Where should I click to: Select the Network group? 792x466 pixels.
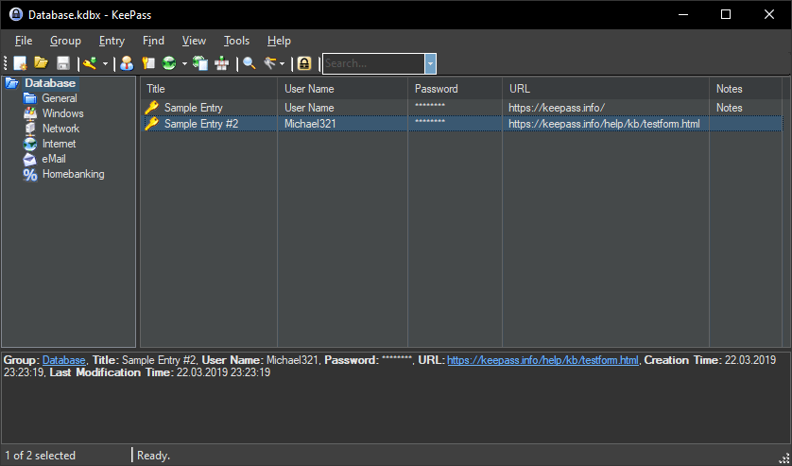(x=60, y=129)
